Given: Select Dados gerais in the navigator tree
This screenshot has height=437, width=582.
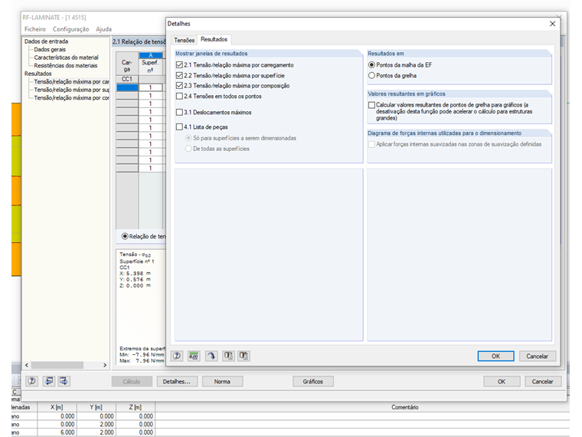Looking at the screenshot, I should (50, 49).
